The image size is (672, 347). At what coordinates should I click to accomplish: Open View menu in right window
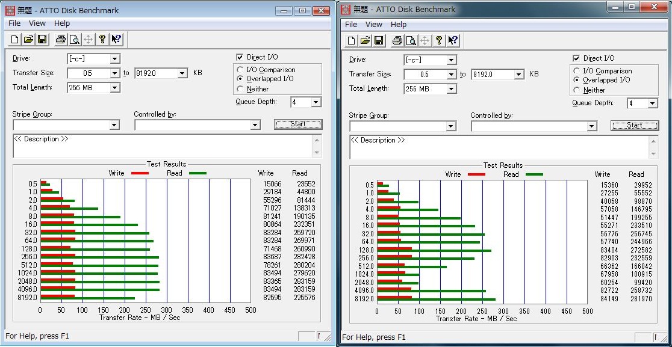click(374, 25)
